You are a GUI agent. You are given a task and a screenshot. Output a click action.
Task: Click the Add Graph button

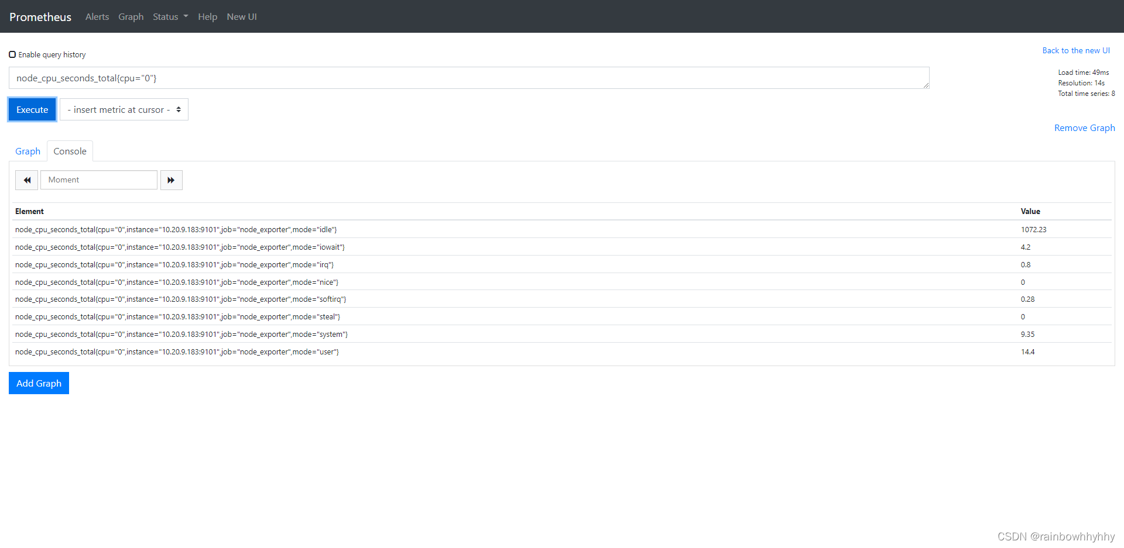point(39,383)
